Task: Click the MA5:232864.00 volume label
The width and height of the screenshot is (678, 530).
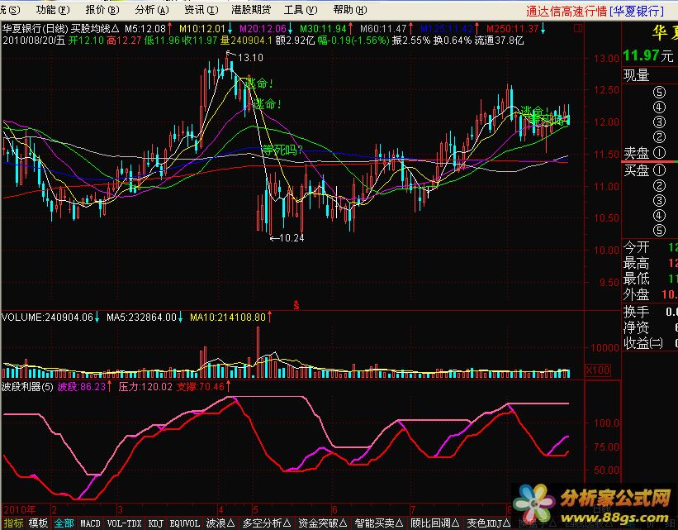Action: tap(141, 318)
